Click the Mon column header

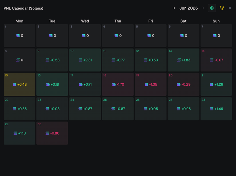click(19, 21)
